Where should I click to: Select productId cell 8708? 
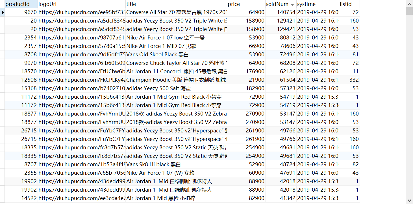click(x=21, y=55)
